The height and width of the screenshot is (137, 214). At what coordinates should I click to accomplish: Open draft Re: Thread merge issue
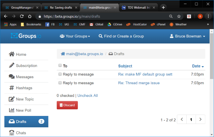[x=139, y=83]
